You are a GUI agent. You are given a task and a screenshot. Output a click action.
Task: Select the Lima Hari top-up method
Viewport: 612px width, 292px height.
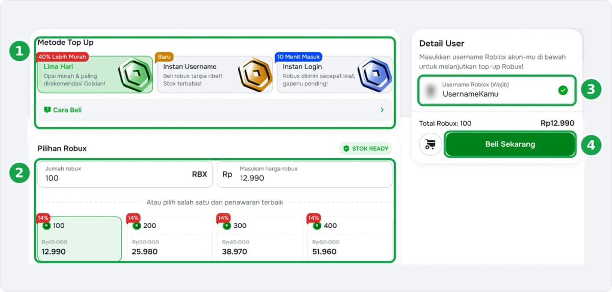(95, 75)
